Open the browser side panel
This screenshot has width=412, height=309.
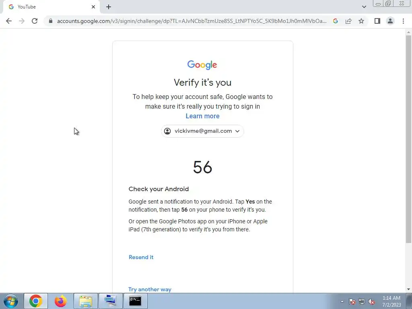click(377, 21)
